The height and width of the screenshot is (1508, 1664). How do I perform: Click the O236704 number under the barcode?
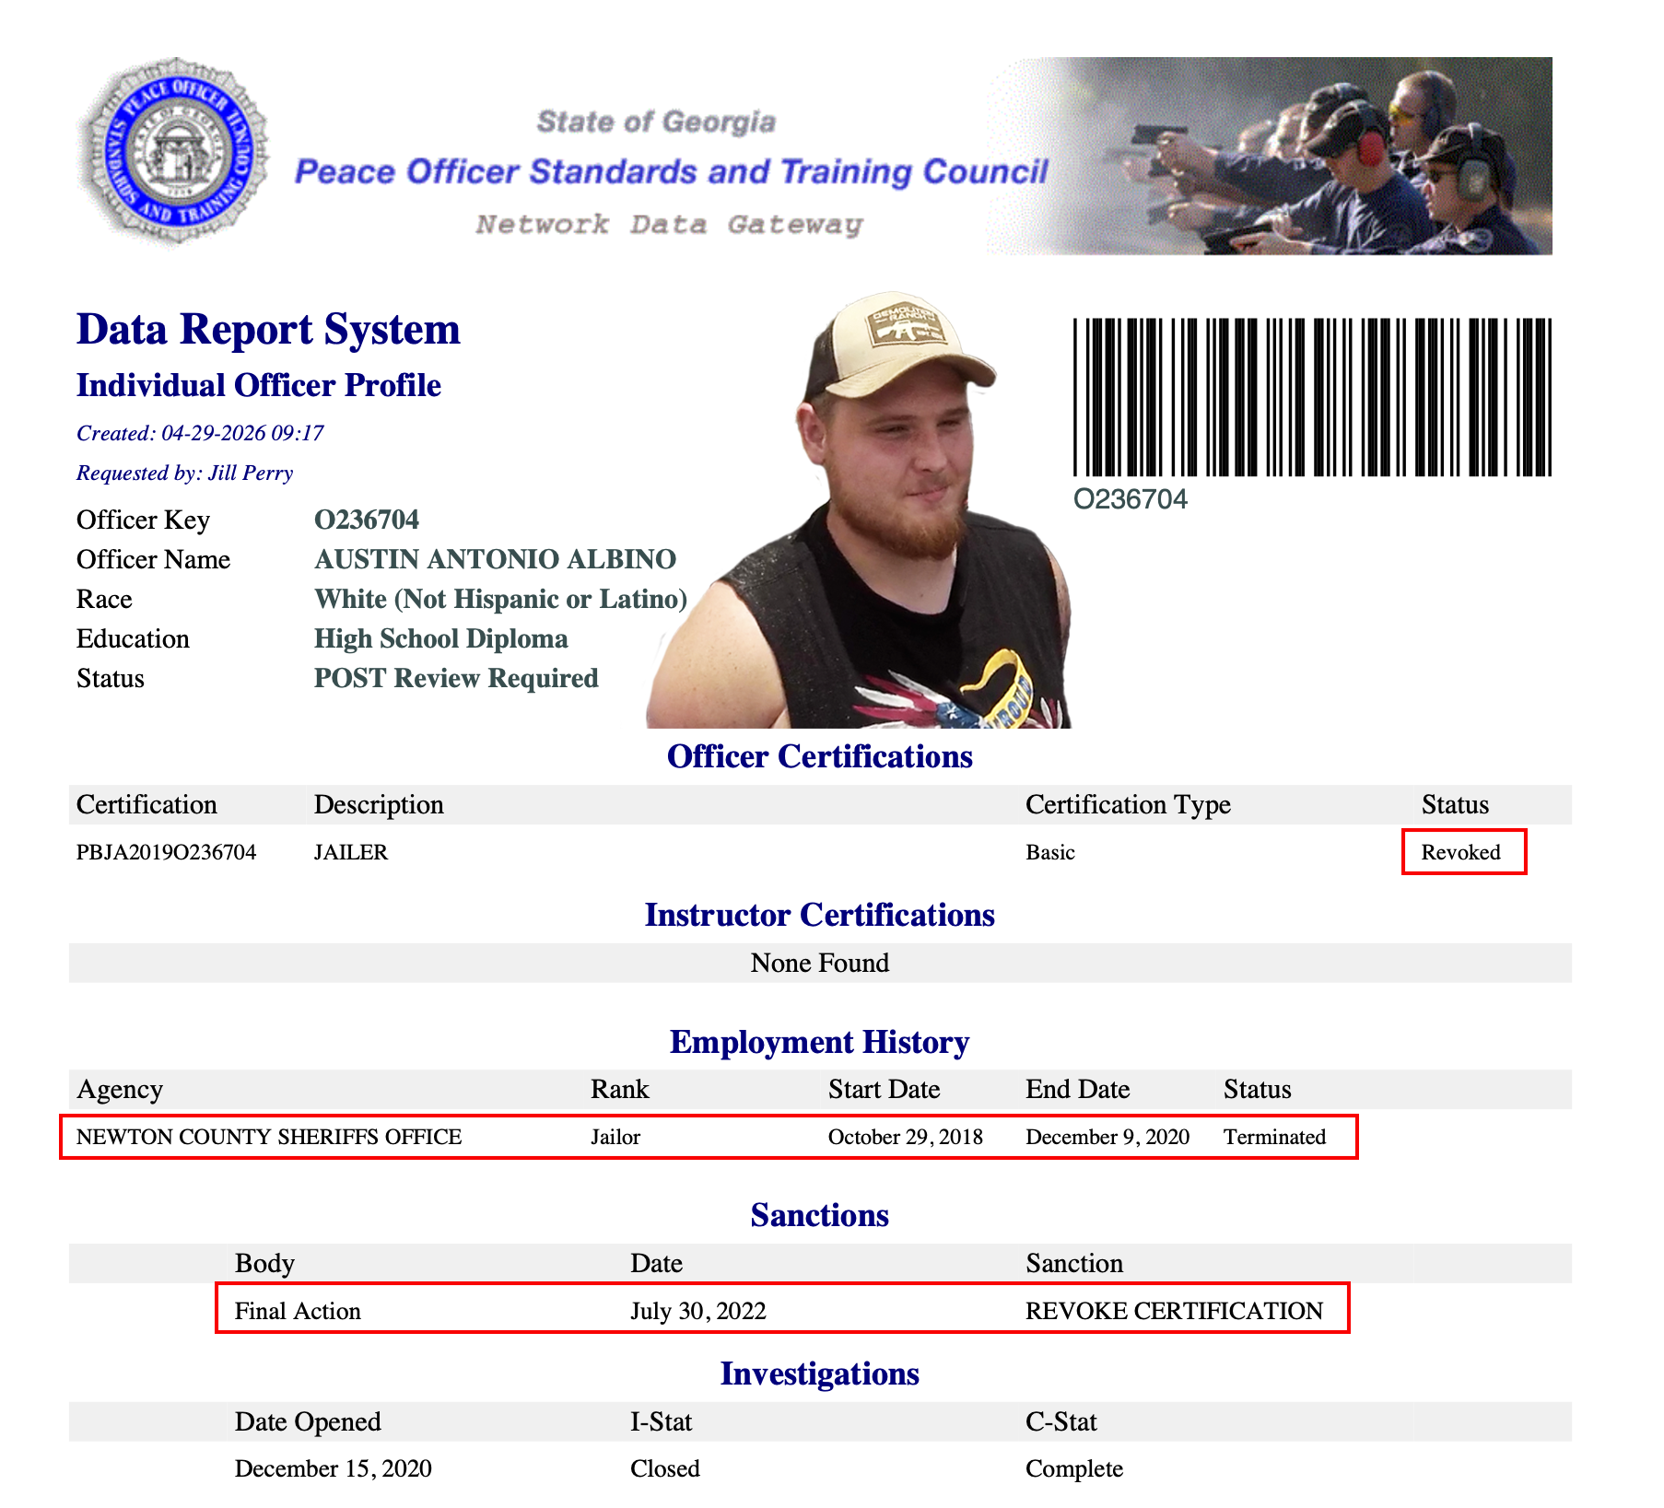click(x=1131, y=499)
